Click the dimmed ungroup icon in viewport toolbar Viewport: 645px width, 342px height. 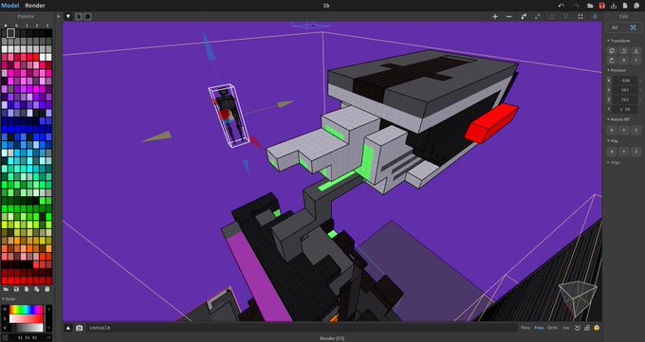pos(538,16)
